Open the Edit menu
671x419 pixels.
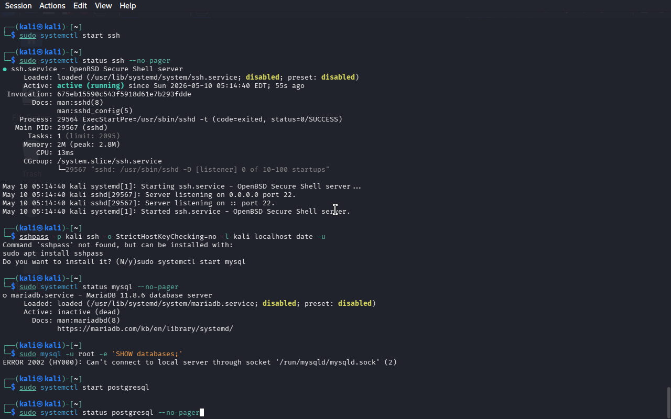80,6
